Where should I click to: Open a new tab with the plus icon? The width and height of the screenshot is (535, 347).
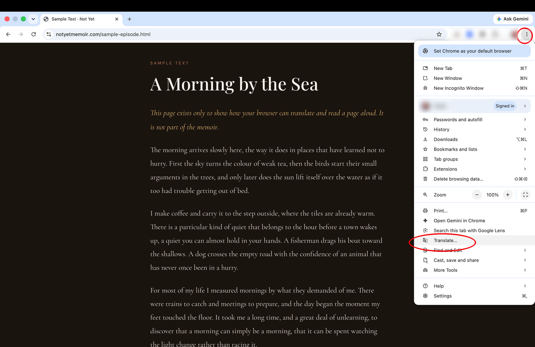130,19
